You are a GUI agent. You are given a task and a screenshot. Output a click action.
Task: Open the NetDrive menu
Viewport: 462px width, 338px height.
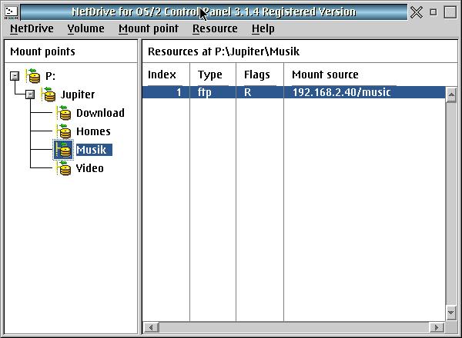click(x=32, y=28)
